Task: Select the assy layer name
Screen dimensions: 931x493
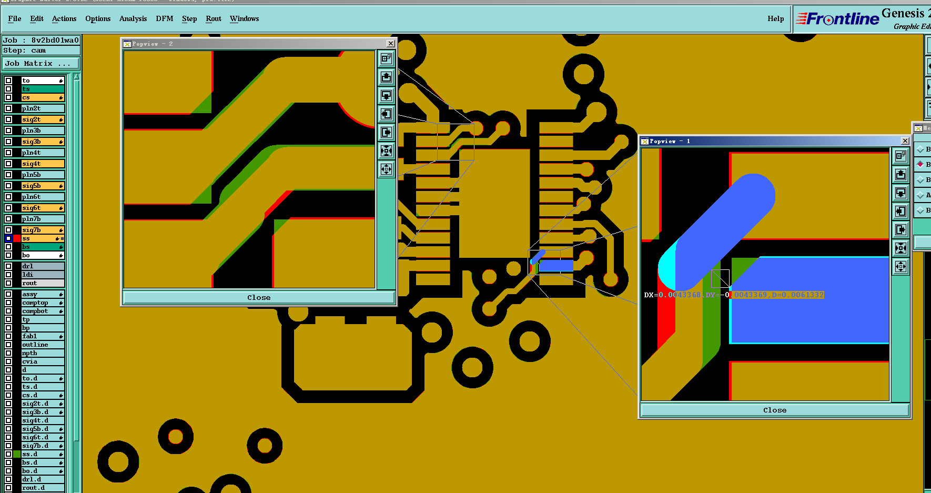Action: click(x=43, y=294)
